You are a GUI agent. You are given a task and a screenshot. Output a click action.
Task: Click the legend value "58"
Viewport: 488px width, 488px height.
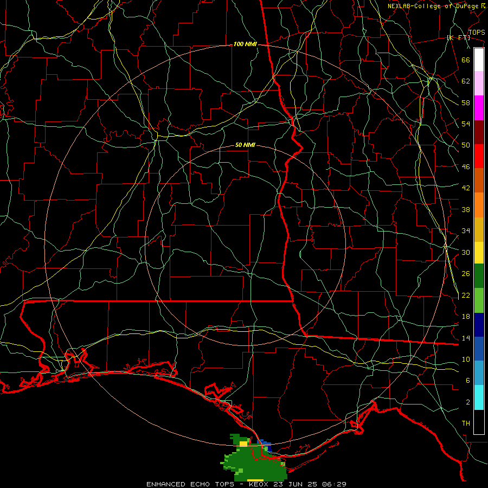[466, 102]
